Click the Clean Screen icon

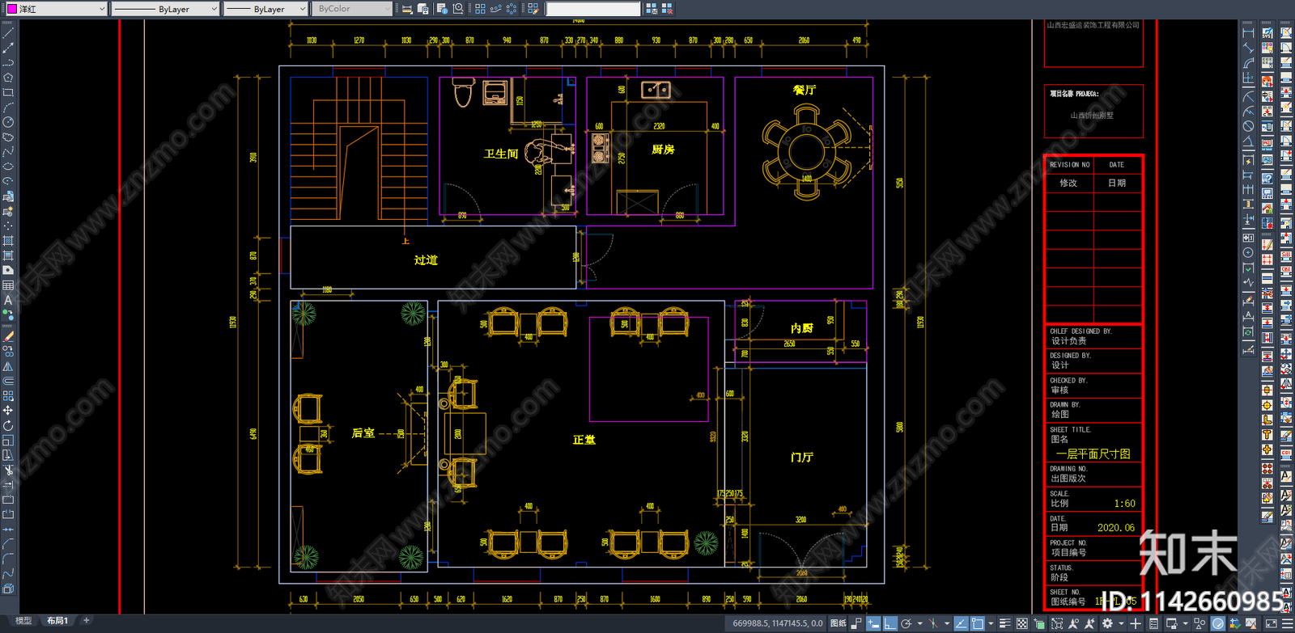pyautogui.click(x=1271, y=623)
